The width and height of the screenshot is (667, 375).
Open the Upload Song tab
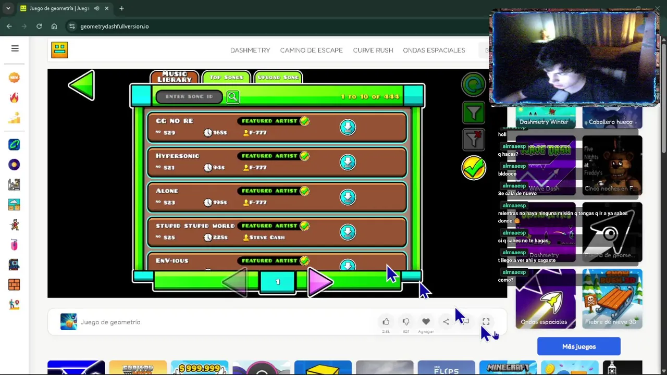pos(278,78)
